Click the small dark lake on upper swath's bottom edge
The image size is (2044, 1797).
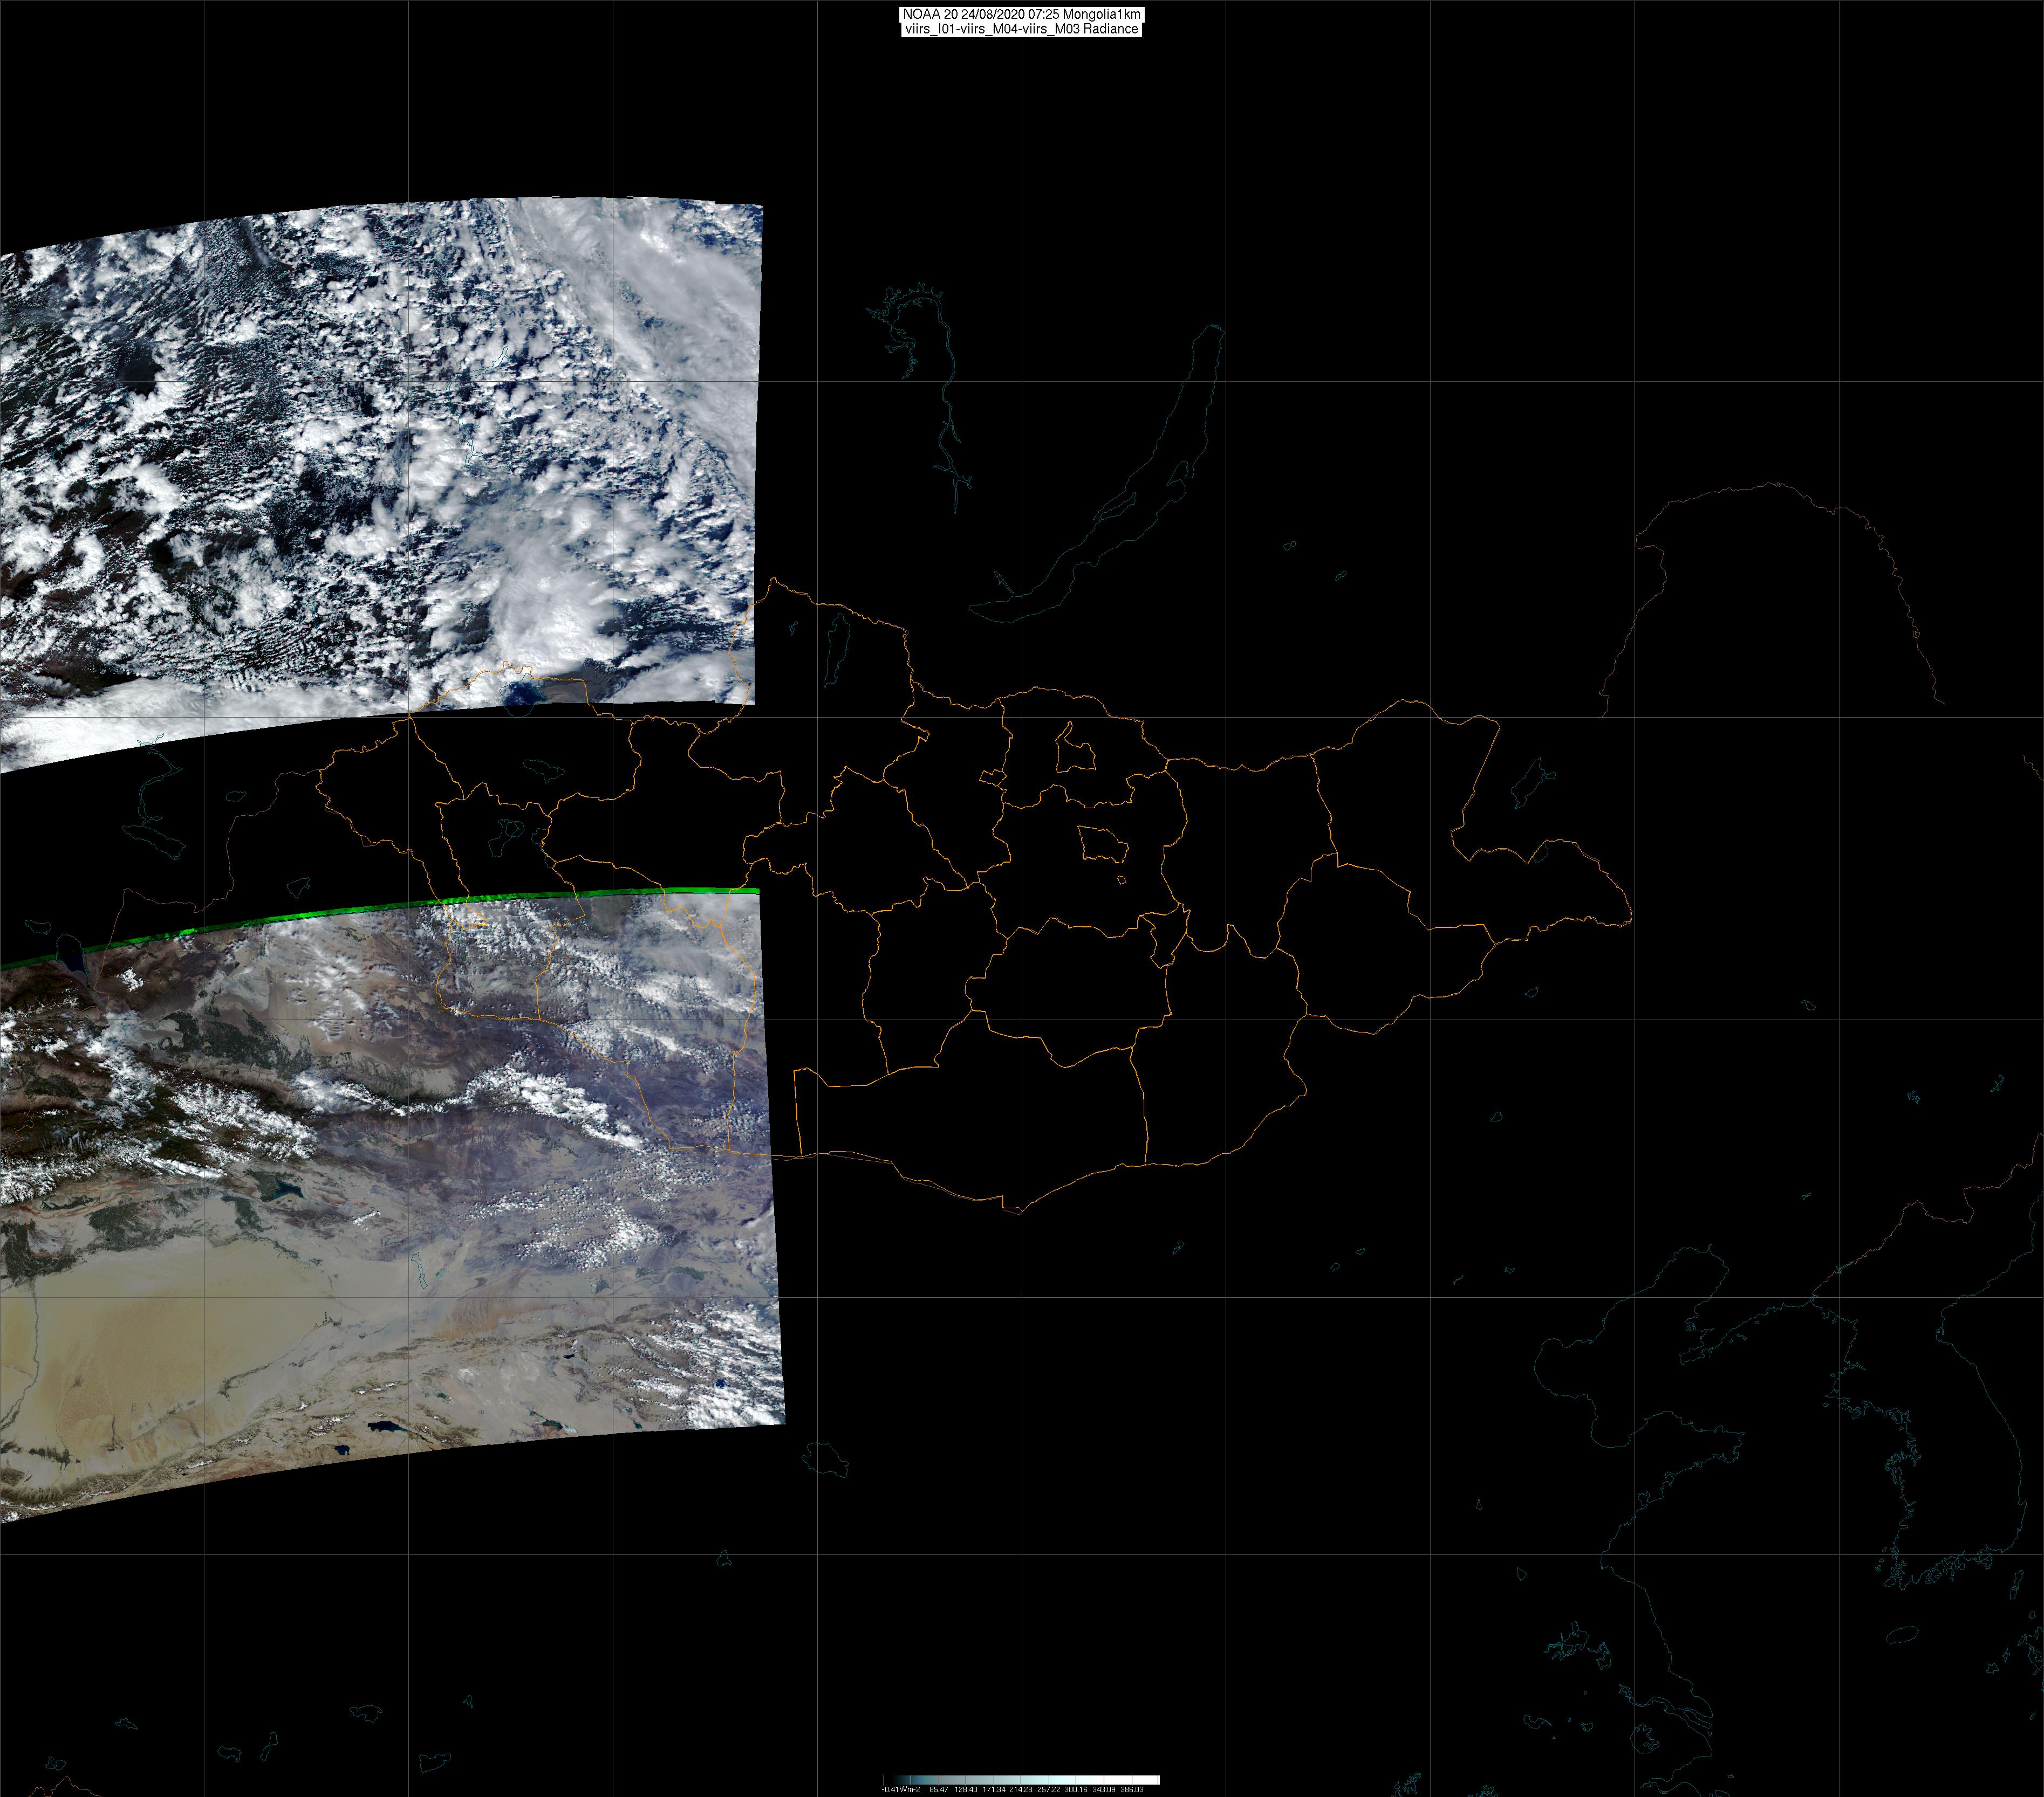tap(521, 693)
